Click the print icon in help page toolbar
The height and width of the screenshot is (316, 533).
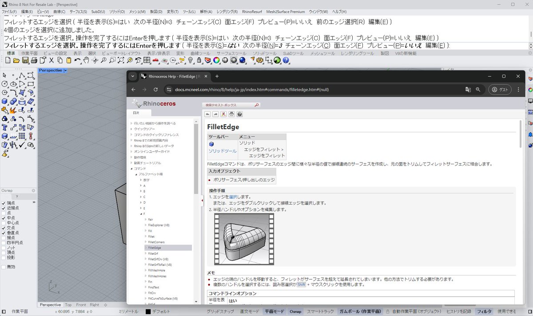click(x=231, y=114)
